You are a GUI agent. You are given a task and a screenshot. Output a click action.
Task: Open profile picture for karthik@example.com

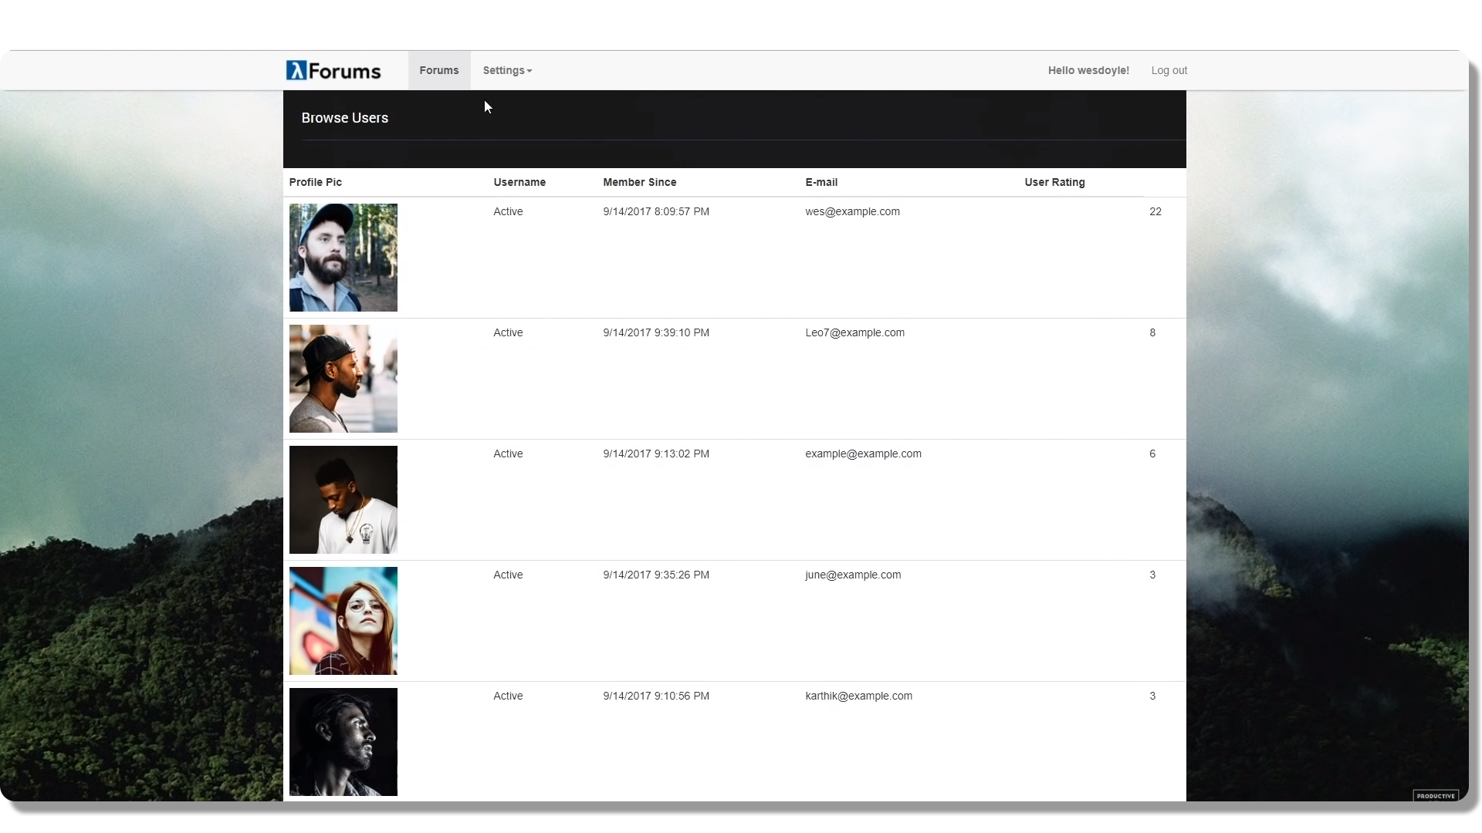(343, 742)
